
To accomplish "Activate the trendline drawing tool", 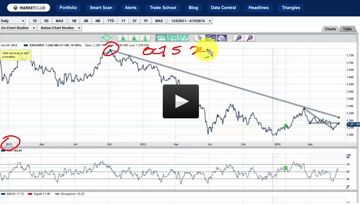I will [x=211, y=38].
